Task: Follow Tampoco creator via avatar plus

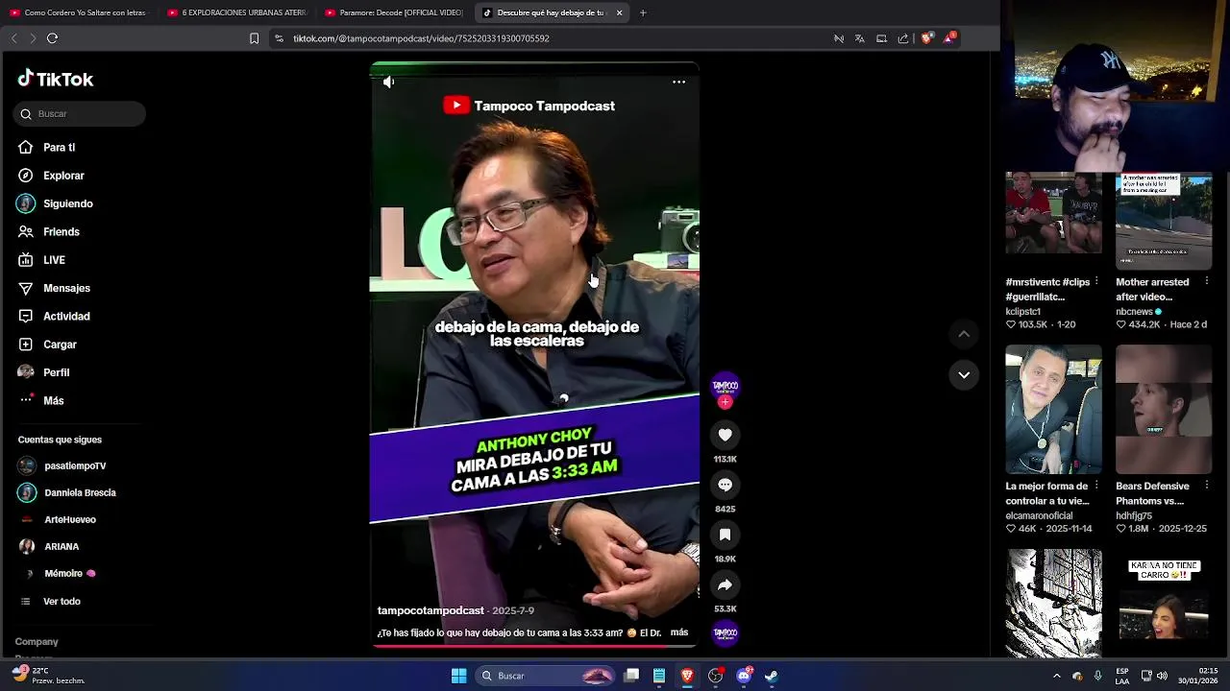Action: [726, 402]
